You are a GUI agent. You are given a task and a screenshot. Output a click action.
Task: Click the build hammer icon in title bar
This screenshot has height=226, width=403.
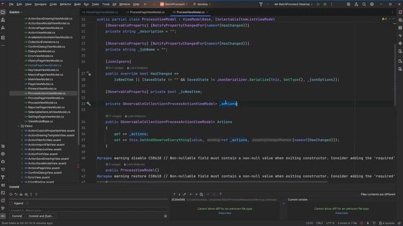[x=261, y=4]
